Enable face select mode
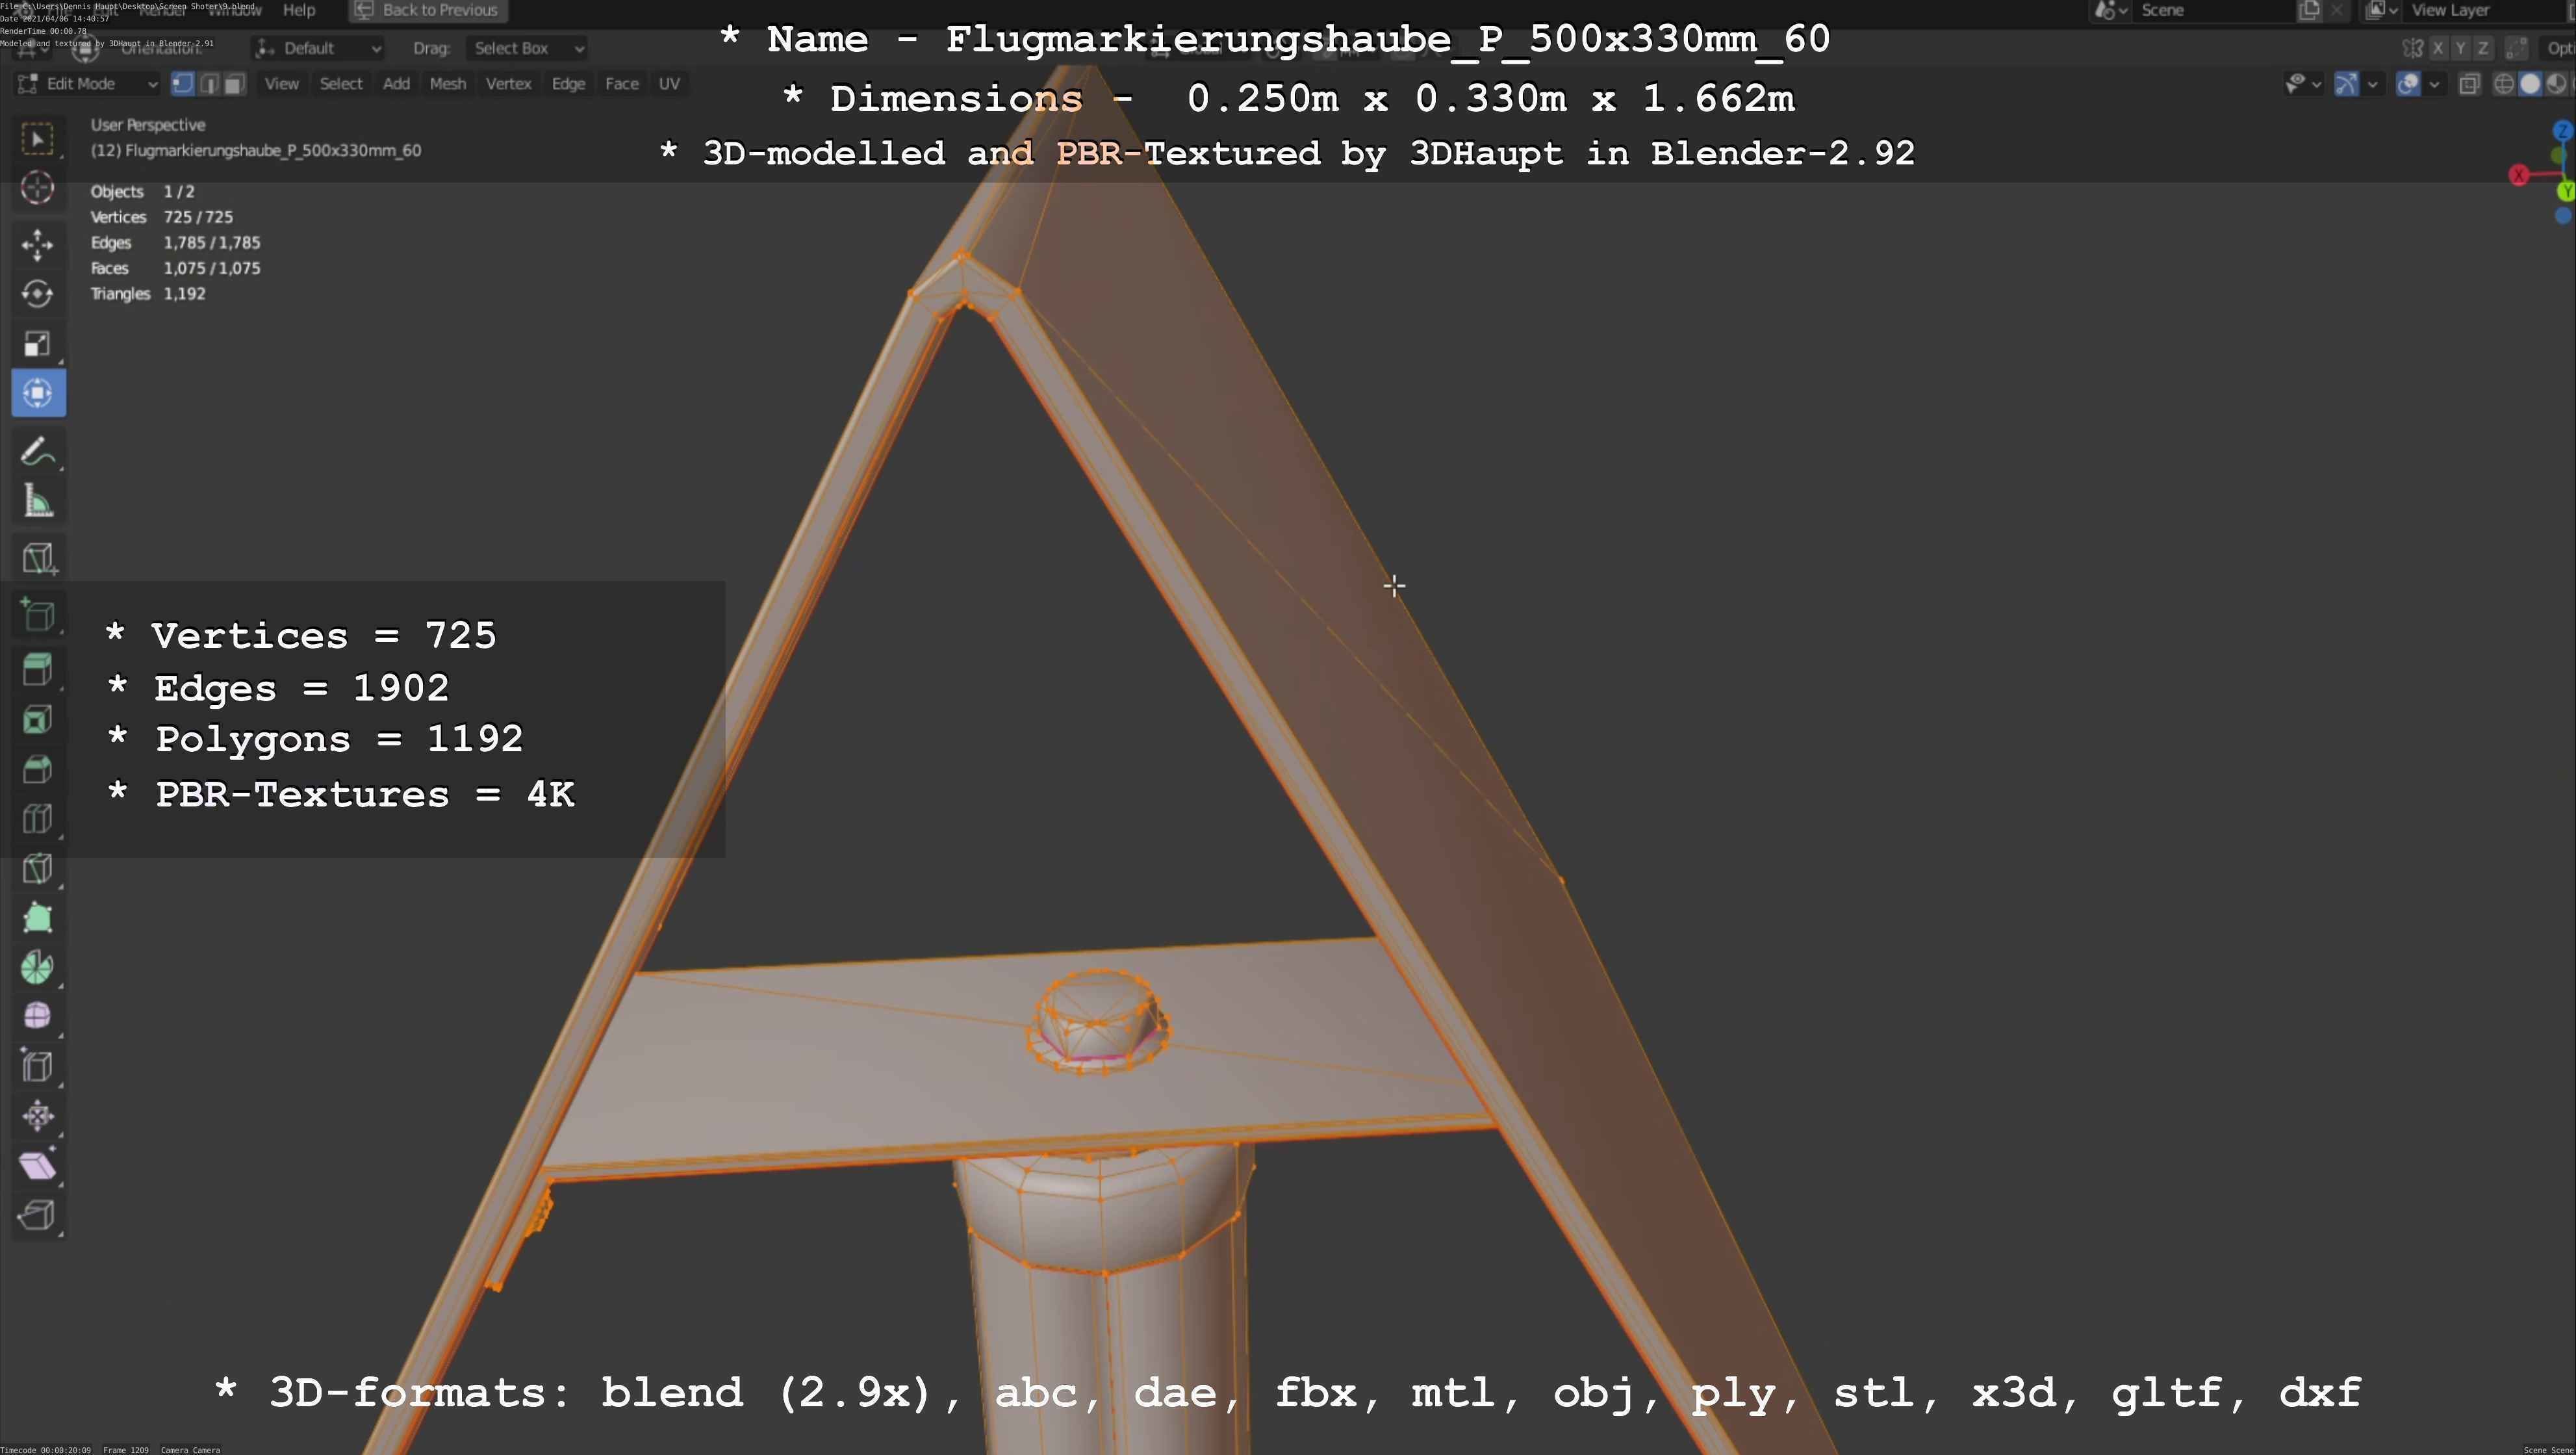The image size is (2576, 1455). point(234,84)
